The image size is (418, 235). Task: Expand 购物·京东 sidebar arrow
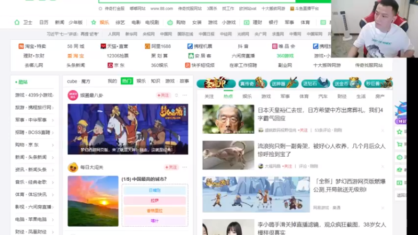pos(53,145)
